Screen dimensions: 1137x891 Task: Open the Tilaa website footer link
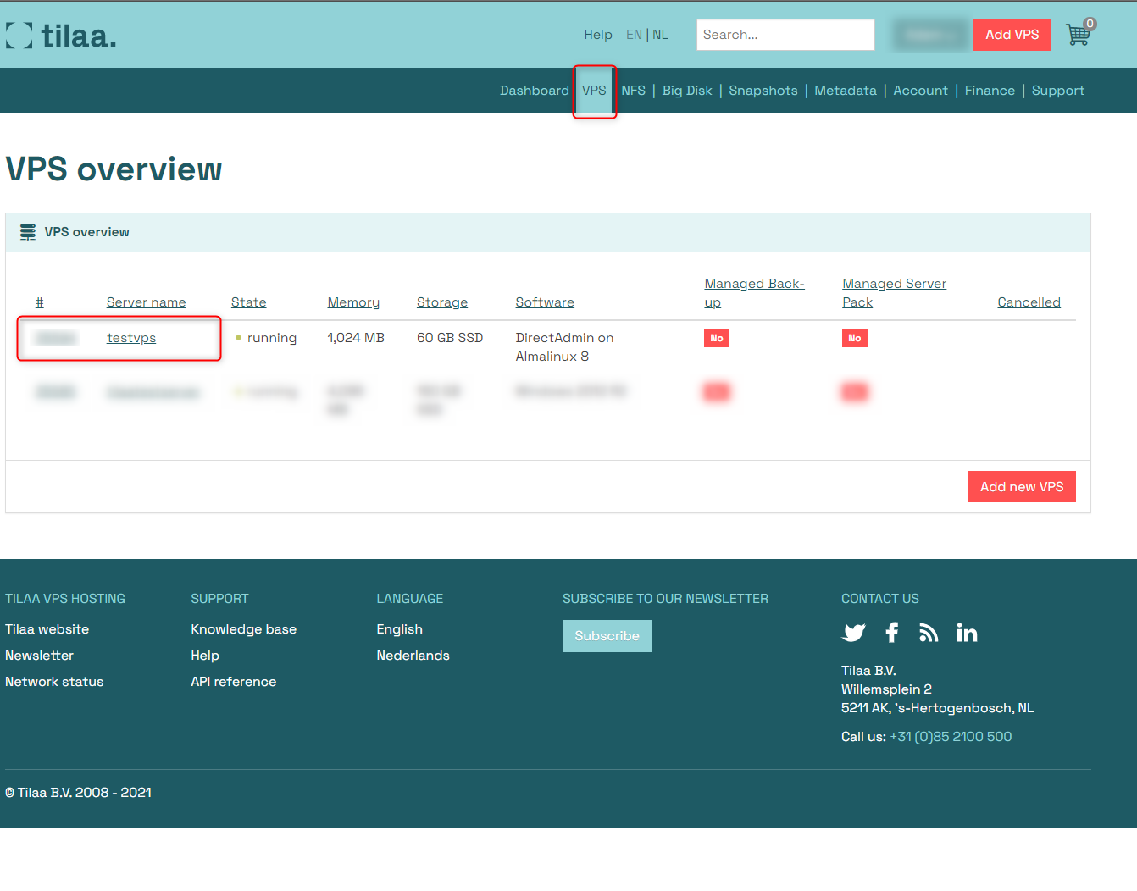click(x=47, y=629)
